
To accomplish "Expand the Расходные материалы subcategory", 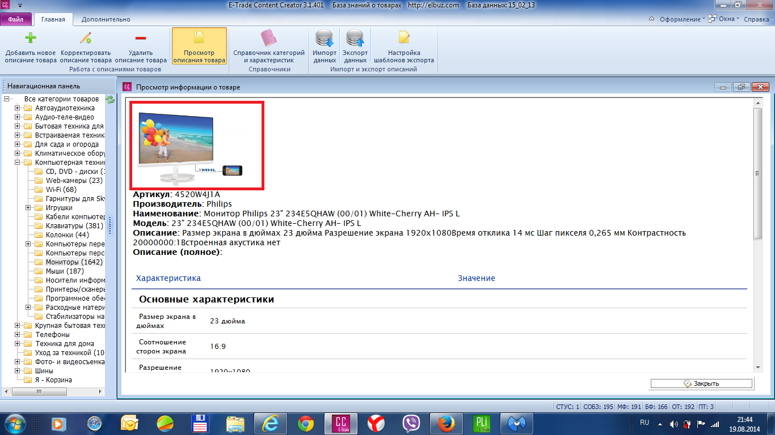I will click(28, 308).
